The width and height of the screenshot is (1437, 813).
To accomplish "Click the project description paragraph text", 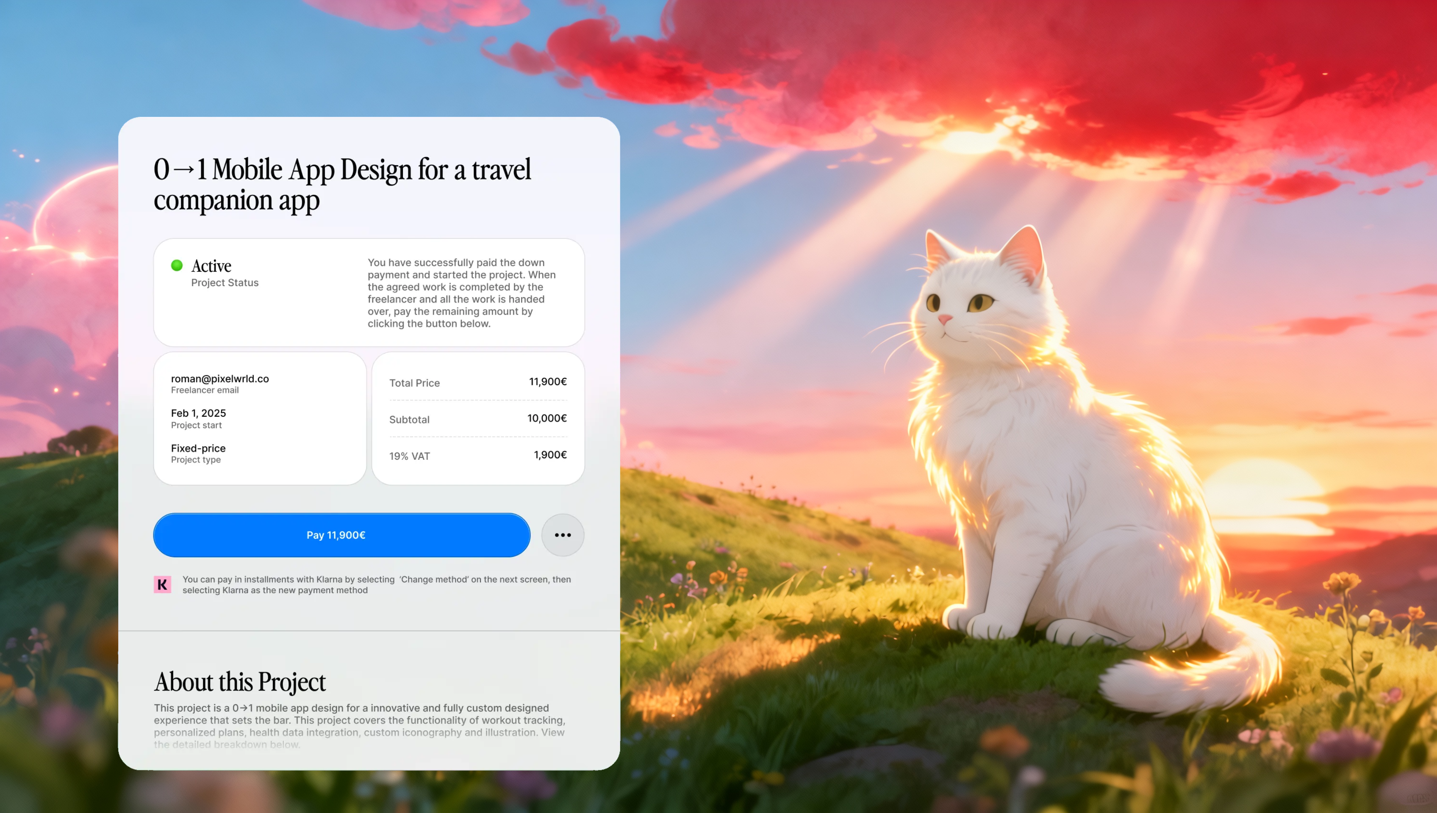I will click(x=359, y=720).
